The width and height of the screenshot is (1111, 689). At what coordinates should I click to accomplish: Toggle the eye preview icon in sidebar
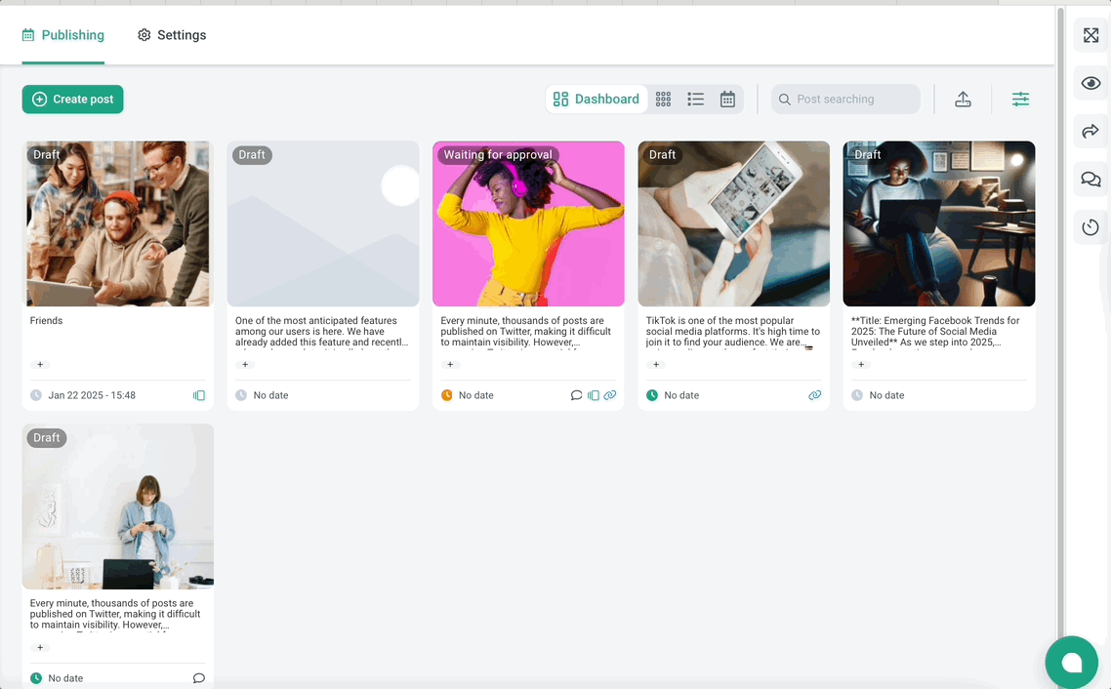point(1090,83)
